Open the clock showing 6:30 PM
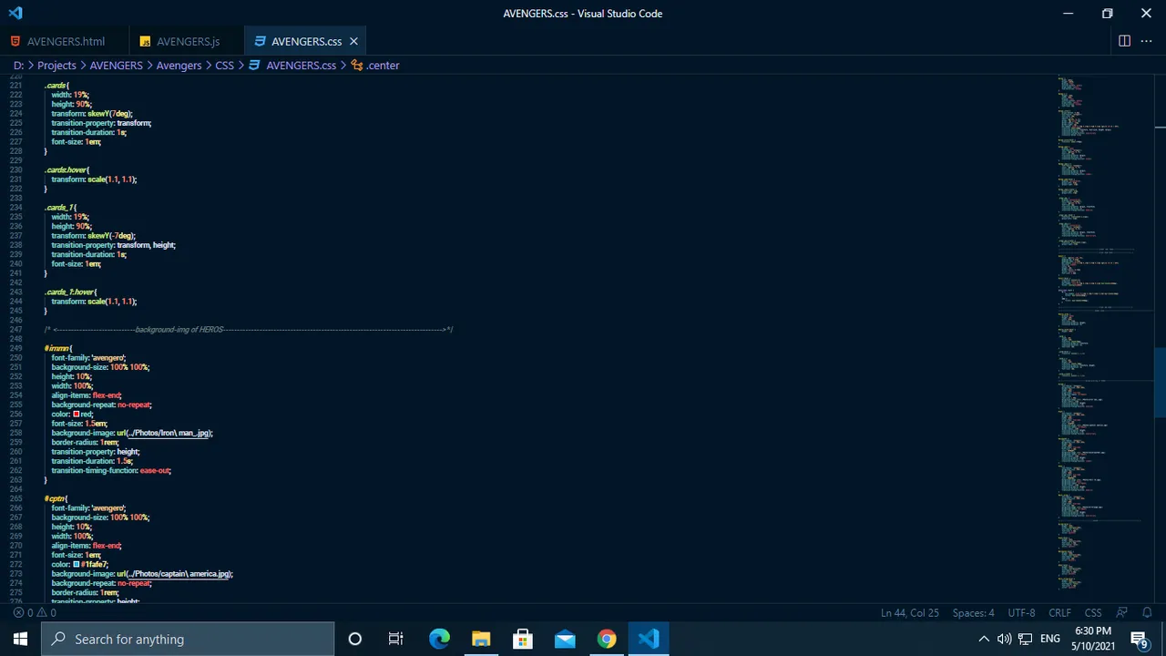This screenshot has width=1166, height=656. click(1093, 639)
